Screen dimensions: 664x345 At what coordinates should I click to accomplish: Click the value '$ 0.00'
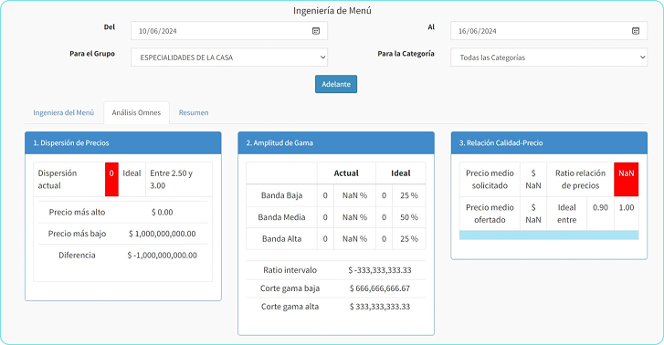coord(163,212)
